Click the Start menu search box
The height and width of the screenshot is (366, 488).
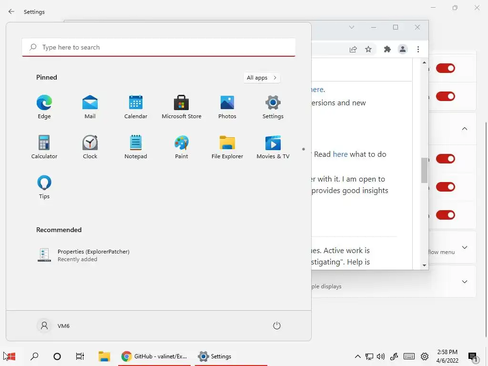point(159,47)
